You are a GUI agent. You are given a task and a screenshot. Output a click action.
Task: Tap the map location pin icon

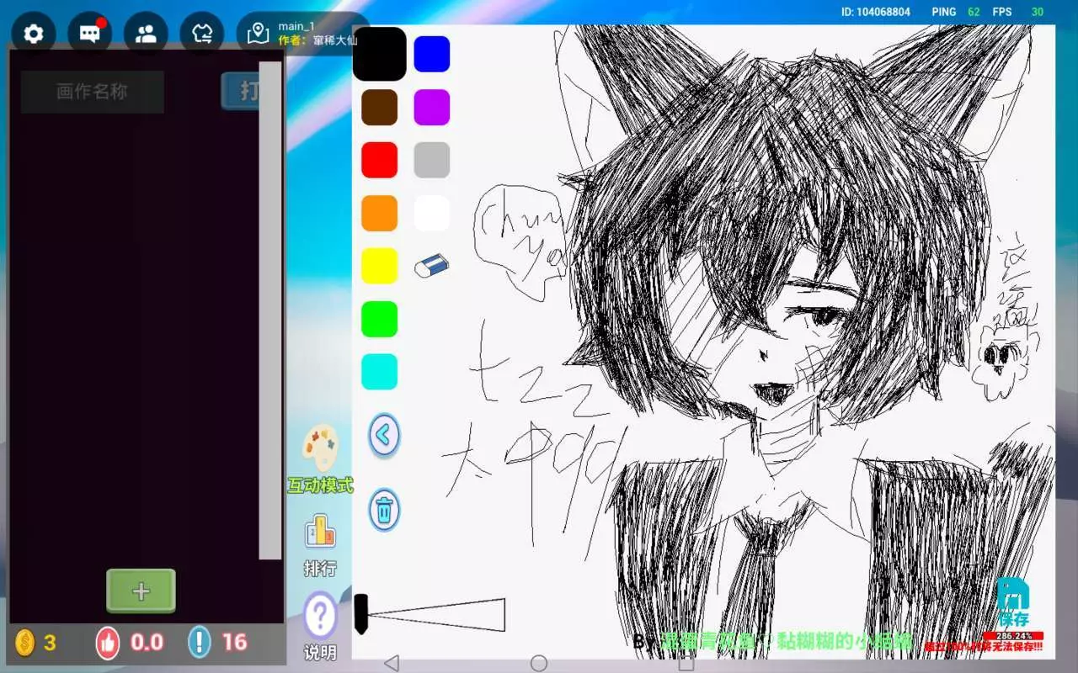click(259, 34)
